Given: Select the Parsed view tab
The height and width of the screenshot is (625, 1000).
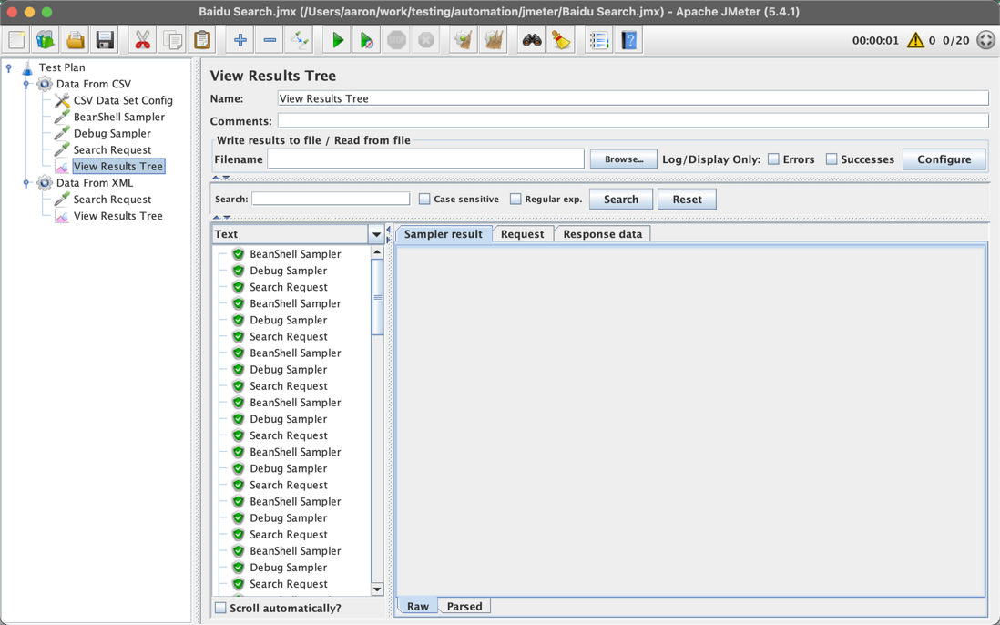Looking at the screenshot, I should 464,606.
